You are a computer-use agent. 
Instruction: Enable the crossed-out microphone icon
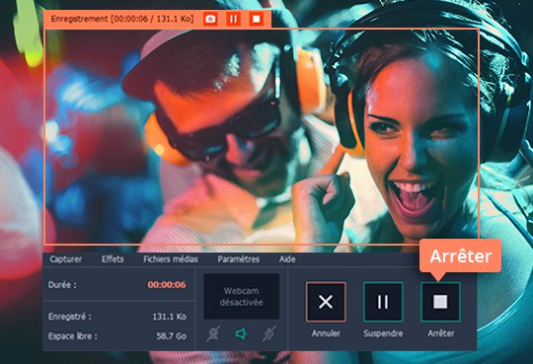pos(268,333)
